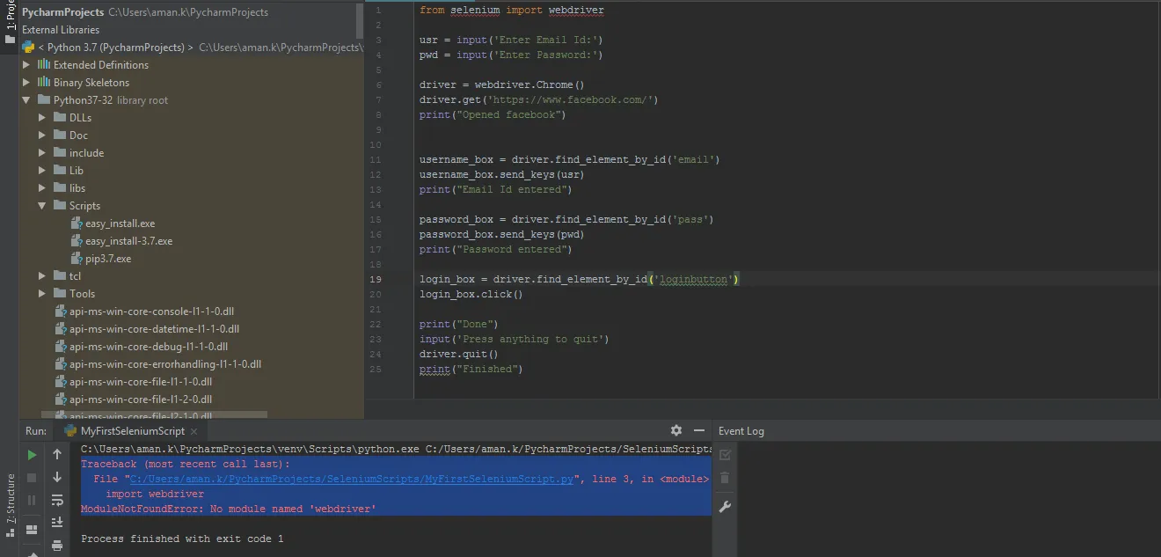This screenshot has height=557, width=1161.
Task: Collapse the Scripts folder
Action: (42, 206)
